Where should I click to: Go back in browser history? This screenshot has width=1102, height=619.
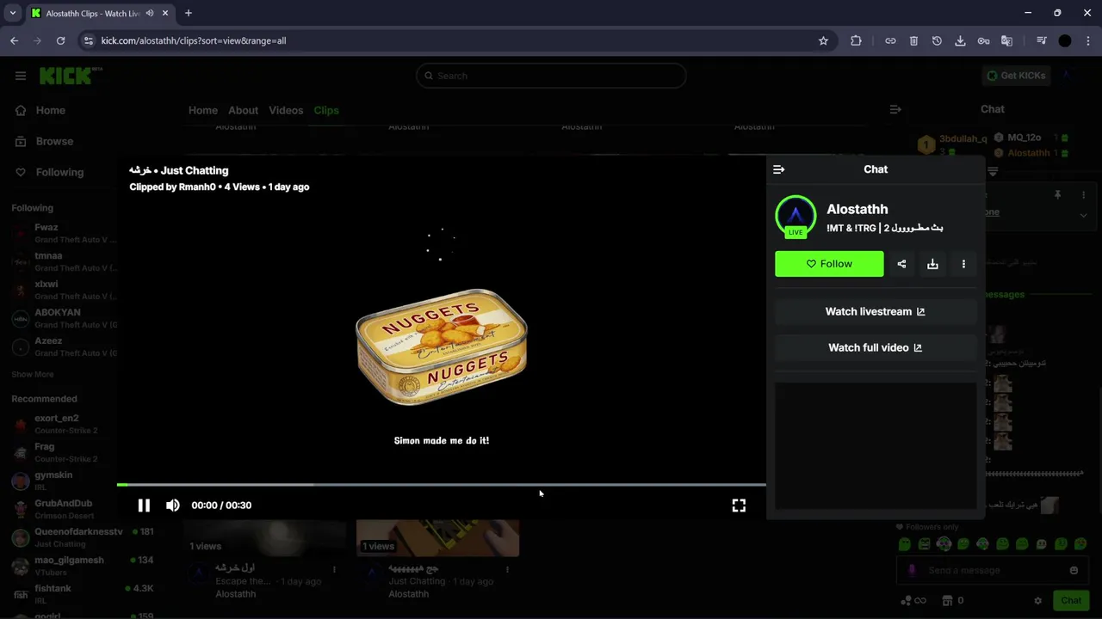pos(14,40)
